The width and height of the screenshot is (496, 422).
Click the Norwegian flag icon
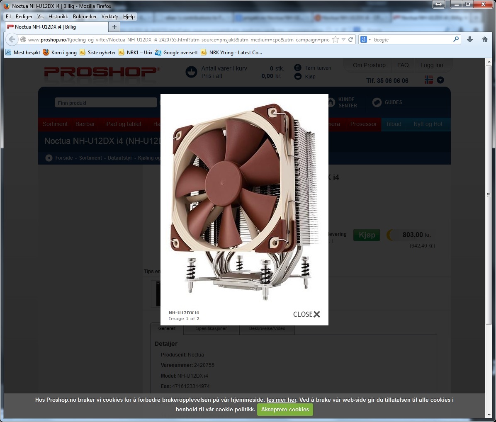(429, 80)
